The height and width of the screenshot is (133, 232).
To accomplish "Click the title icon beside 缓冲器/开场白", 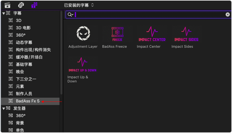I will (11, 57).
